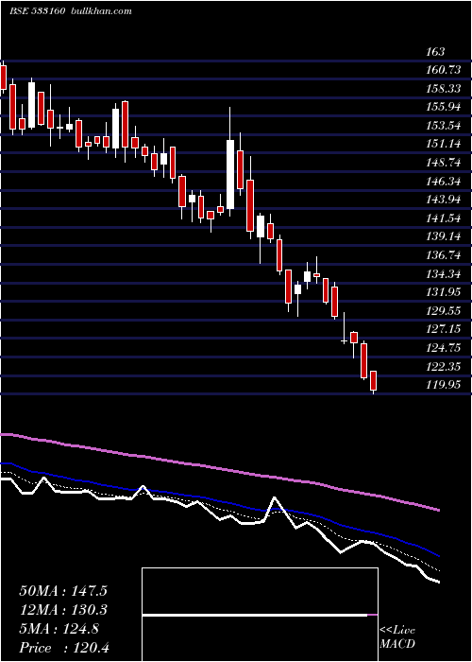
Task: Click the last red candlestick near 119.95
Action: pos(373,381)
